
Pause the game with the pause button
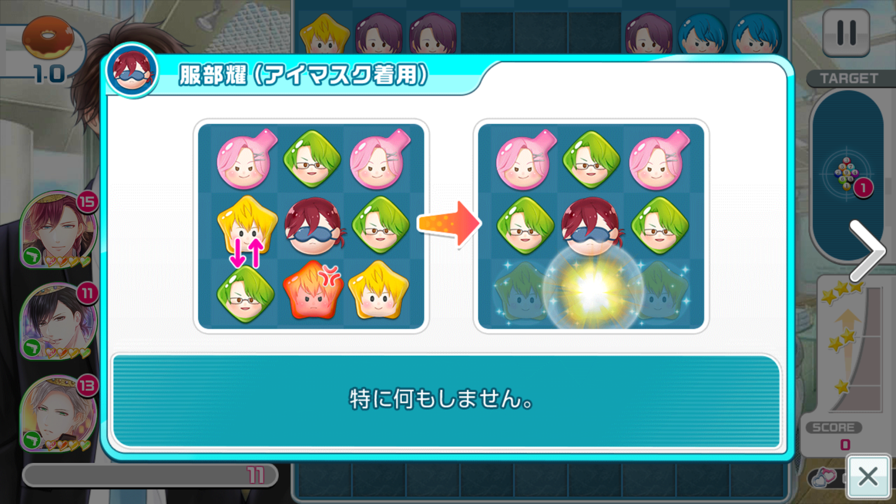tap(846, 32)
